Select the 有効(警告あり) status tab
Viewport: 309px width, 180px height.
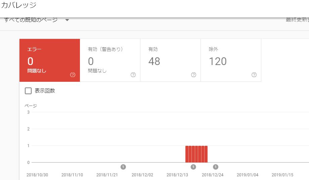[110, 60]
